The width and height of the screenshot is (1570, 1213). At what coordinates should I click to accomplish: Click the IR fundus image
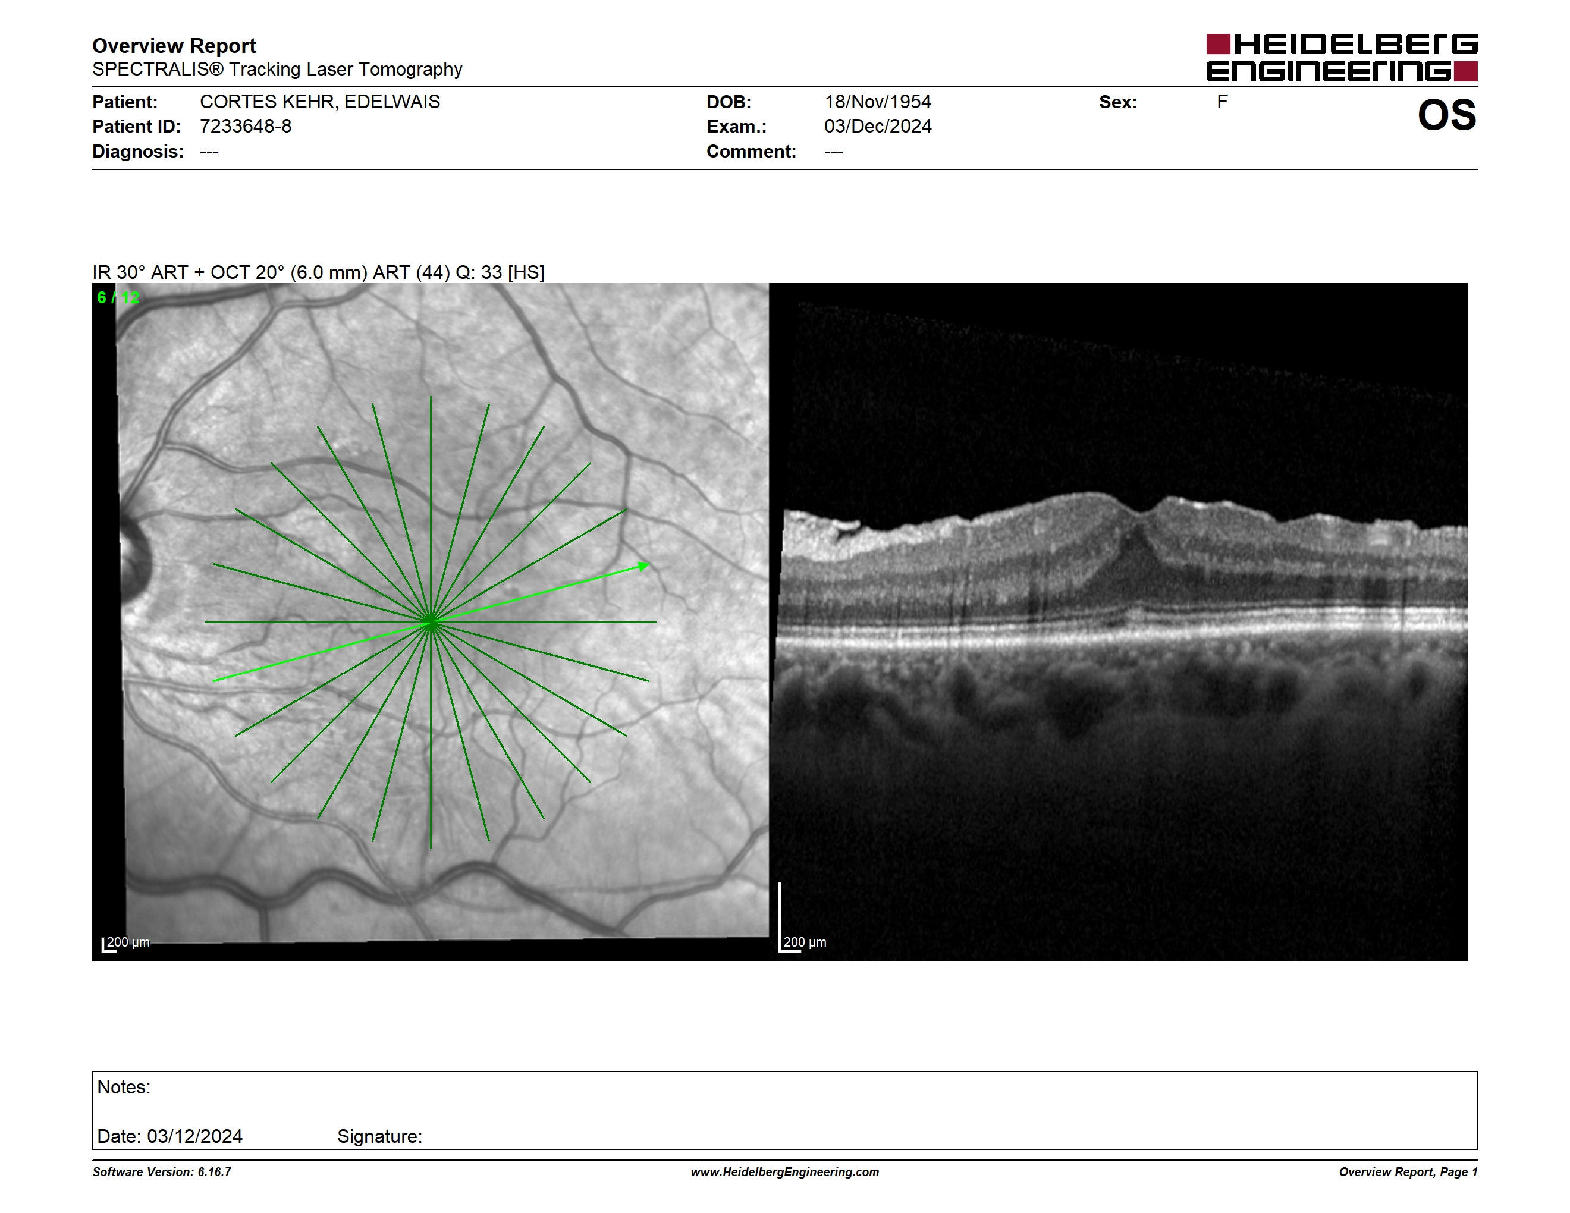(431, 621)
